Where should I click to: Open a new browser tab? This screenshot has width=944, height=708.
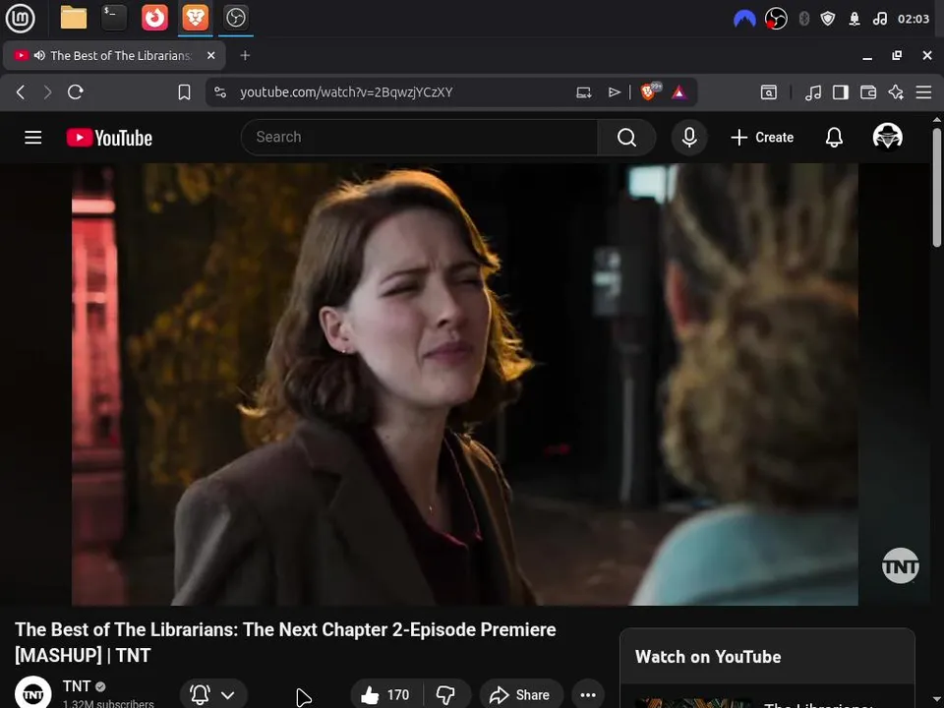point(245,55)
